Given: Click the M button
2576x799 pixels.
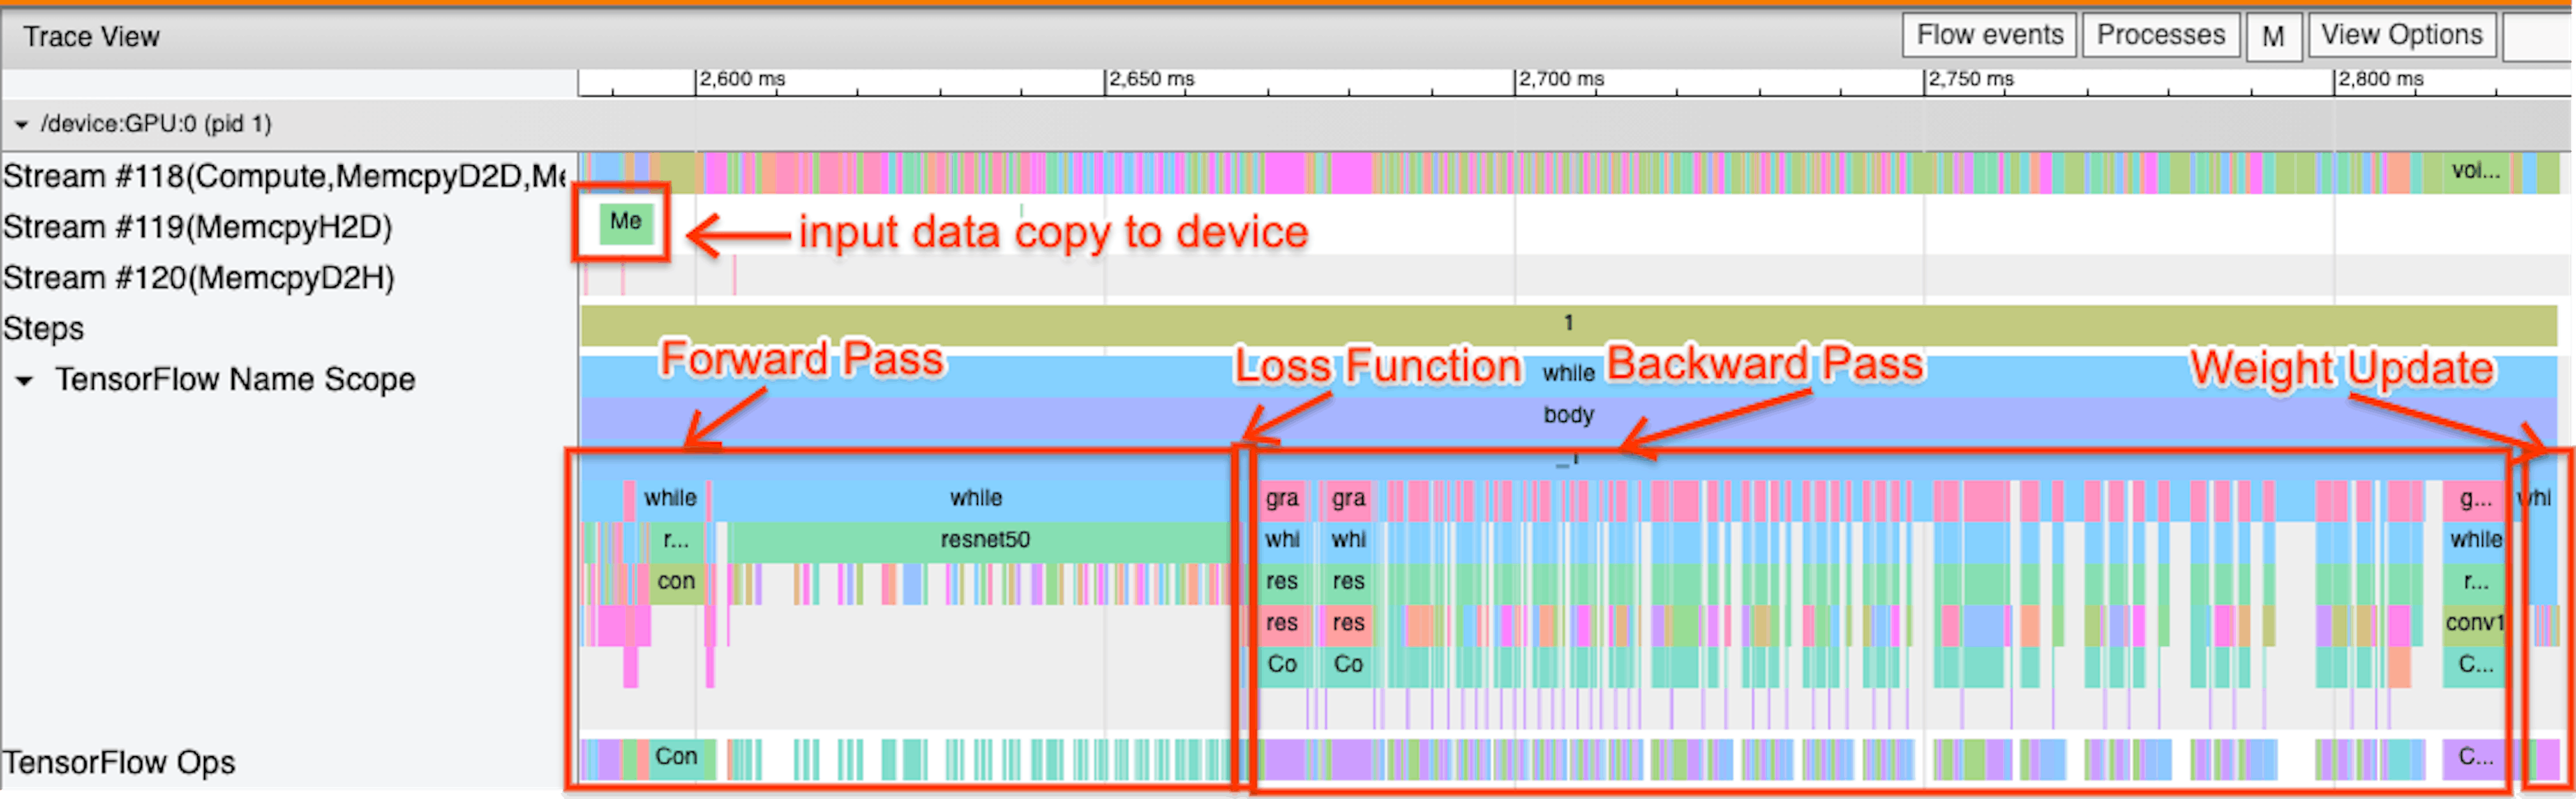Looking at the screenshot, I should coord(2272,37).
